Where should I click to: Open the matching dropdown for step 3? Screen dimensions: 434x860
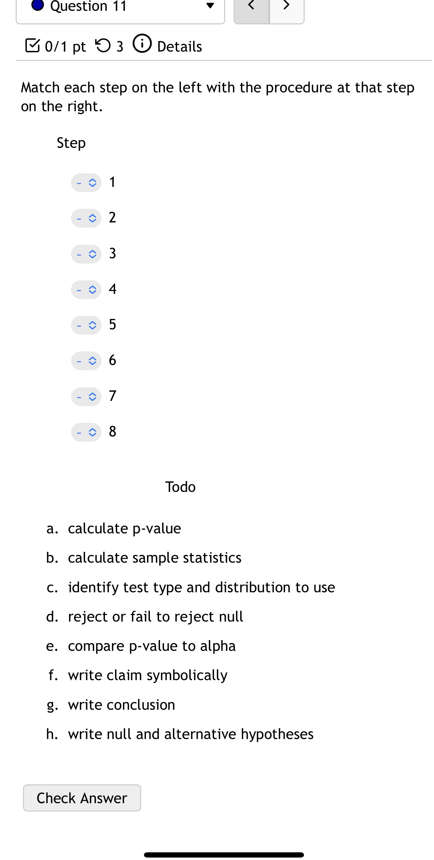pos(86,254)
